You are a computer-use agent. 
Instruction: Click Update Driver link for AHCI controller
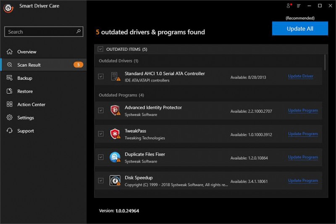pos(300,76)
